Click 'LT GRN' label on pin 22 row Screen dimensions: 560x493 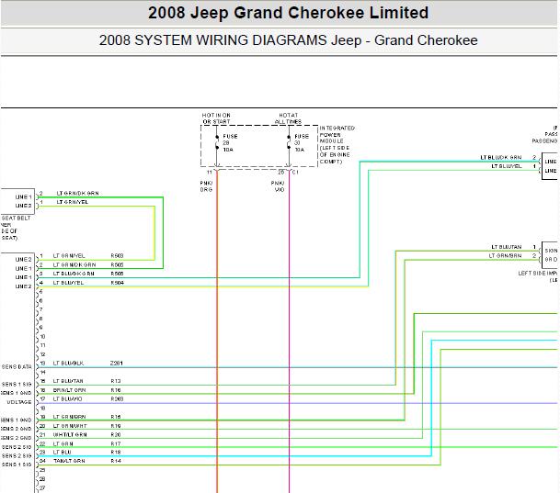point(63,443)
